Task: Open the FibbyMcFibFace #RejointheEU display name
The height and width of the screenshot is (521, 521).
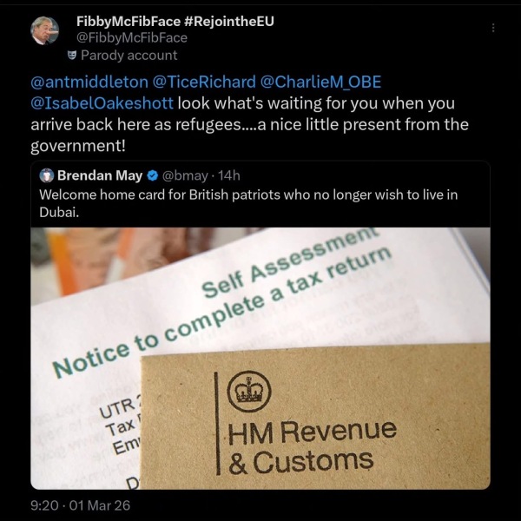Action: [175, 21]
